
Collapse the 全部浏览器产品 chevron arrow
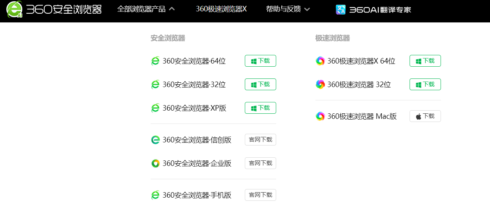[x=171, y=9]
